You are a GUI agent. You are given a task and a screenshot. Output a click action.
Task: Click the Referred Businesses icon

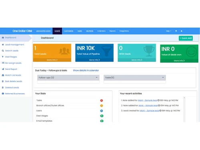tap(3, 94)
